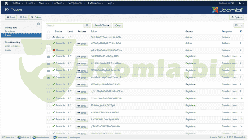This screenshot has width=248, height=140.
Task: Click the Options gear button
Action: [x=237, y=17]
